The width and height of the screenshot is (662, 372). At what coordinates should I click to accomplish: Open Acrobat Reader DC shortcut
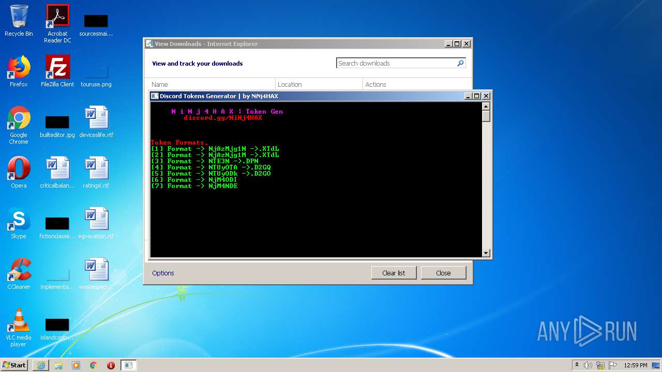point(57,23)
